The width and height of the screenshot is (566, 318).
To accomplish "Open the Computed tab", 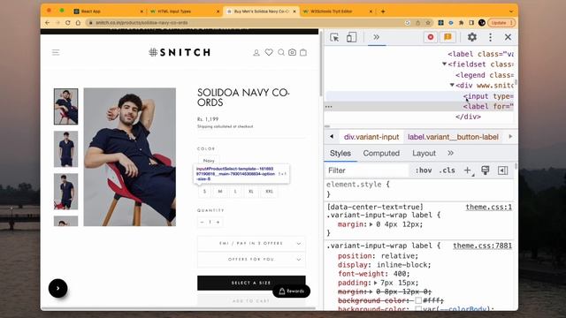I will (x=381, y=153).
